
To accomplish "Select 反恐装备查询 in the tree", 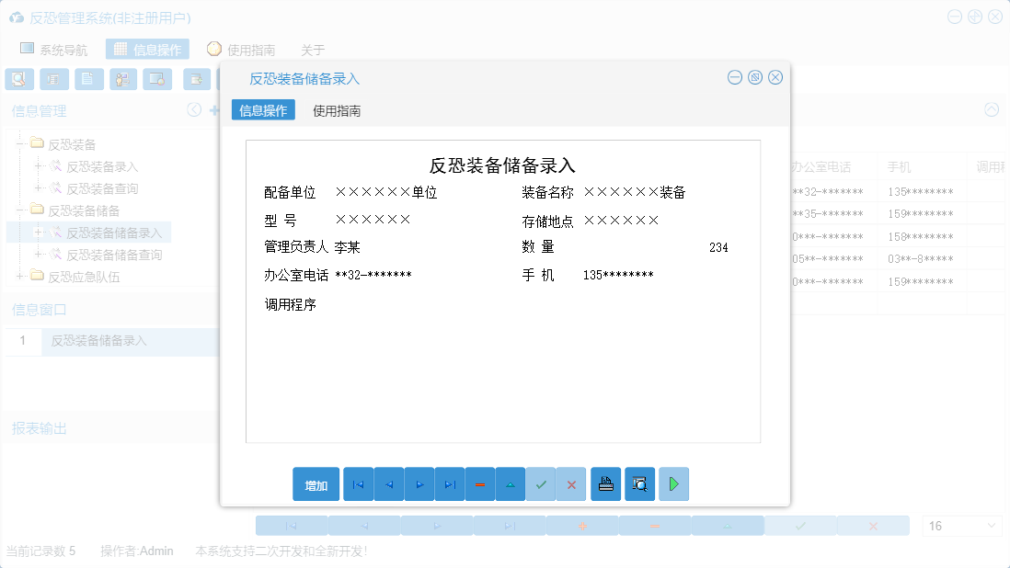I will point(103,187).
